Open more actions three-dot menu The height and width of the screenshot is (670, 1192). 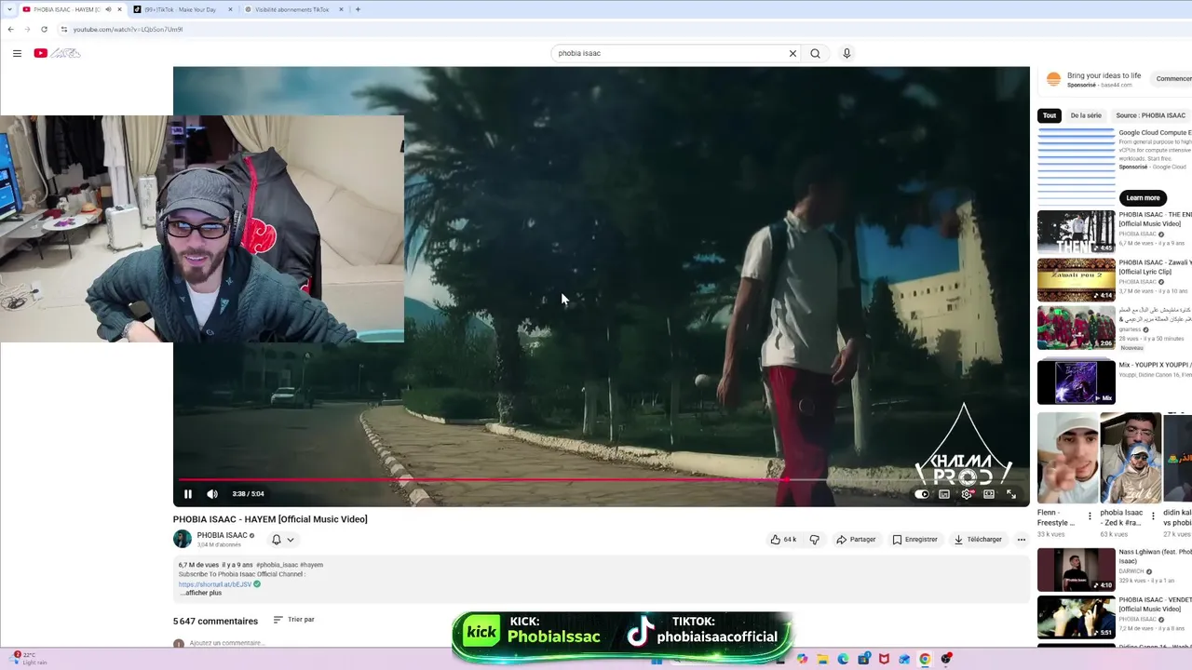tap(1021, 540)
